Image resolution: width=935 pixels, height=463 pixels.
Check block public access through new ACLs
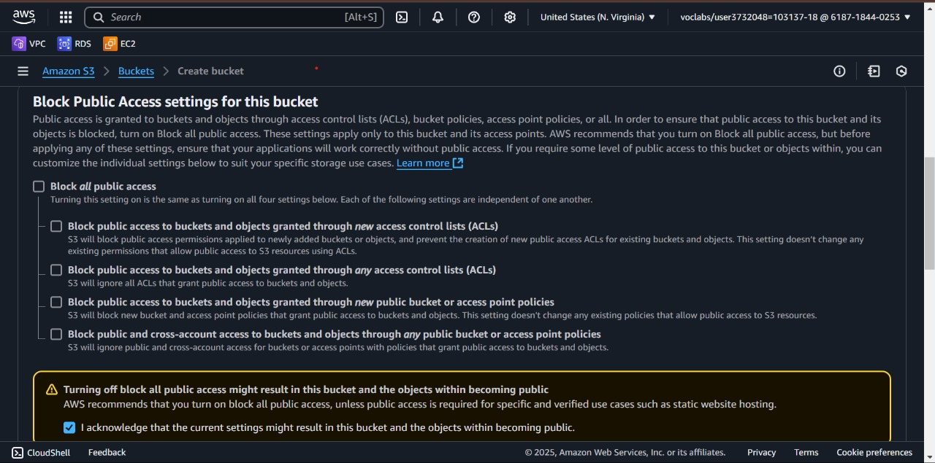point(56,227)
